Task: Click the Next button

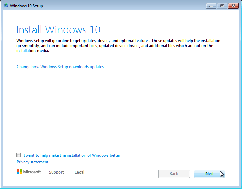Action: tap(210, 174)
